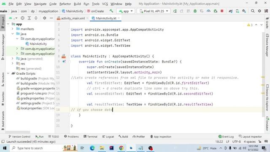Toggle the Device Manager right side panel

tap(267, 45)
